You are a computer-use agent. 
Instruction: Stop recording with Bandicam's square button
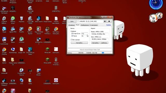coord(109,21)
